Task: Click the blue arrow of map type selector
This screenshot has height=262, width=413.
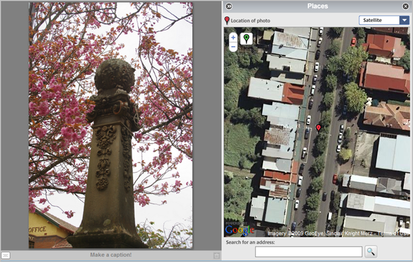Action: [405, 20]
